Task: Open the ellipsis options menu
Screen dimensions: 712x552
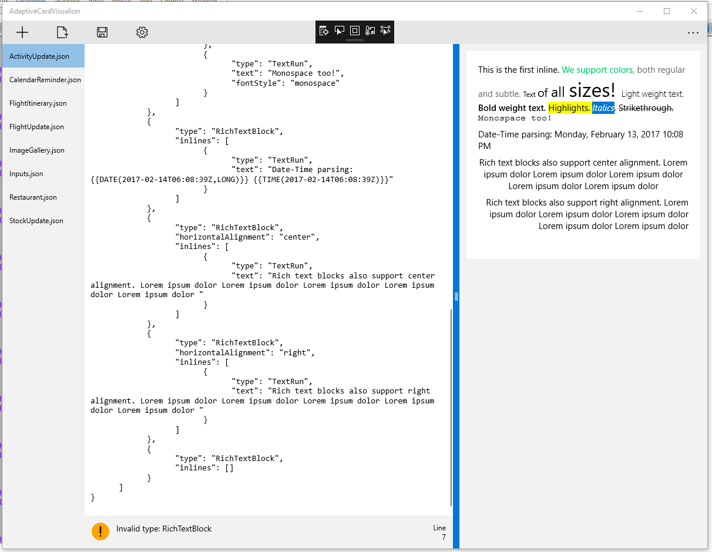Action: (x=693, y=33)
